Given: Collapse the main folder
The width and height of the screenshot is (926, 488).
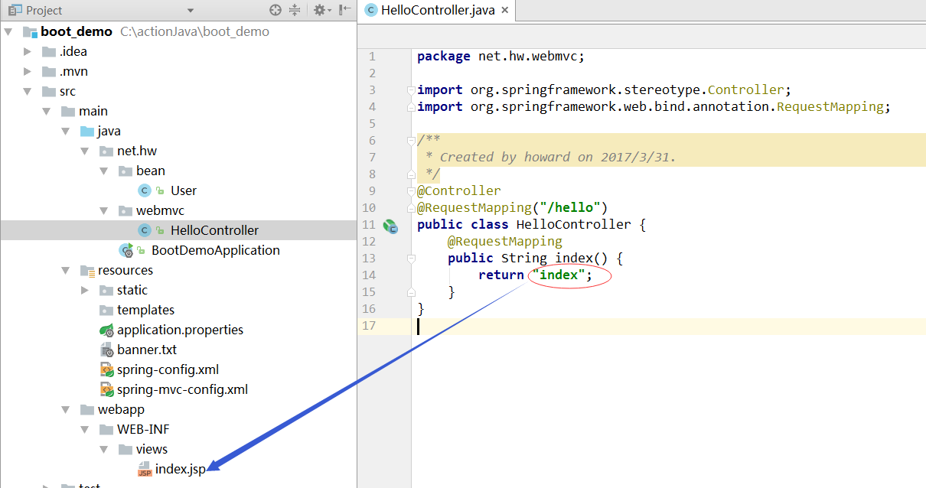Looking at the screenshot, I should [x=47, y=111].
